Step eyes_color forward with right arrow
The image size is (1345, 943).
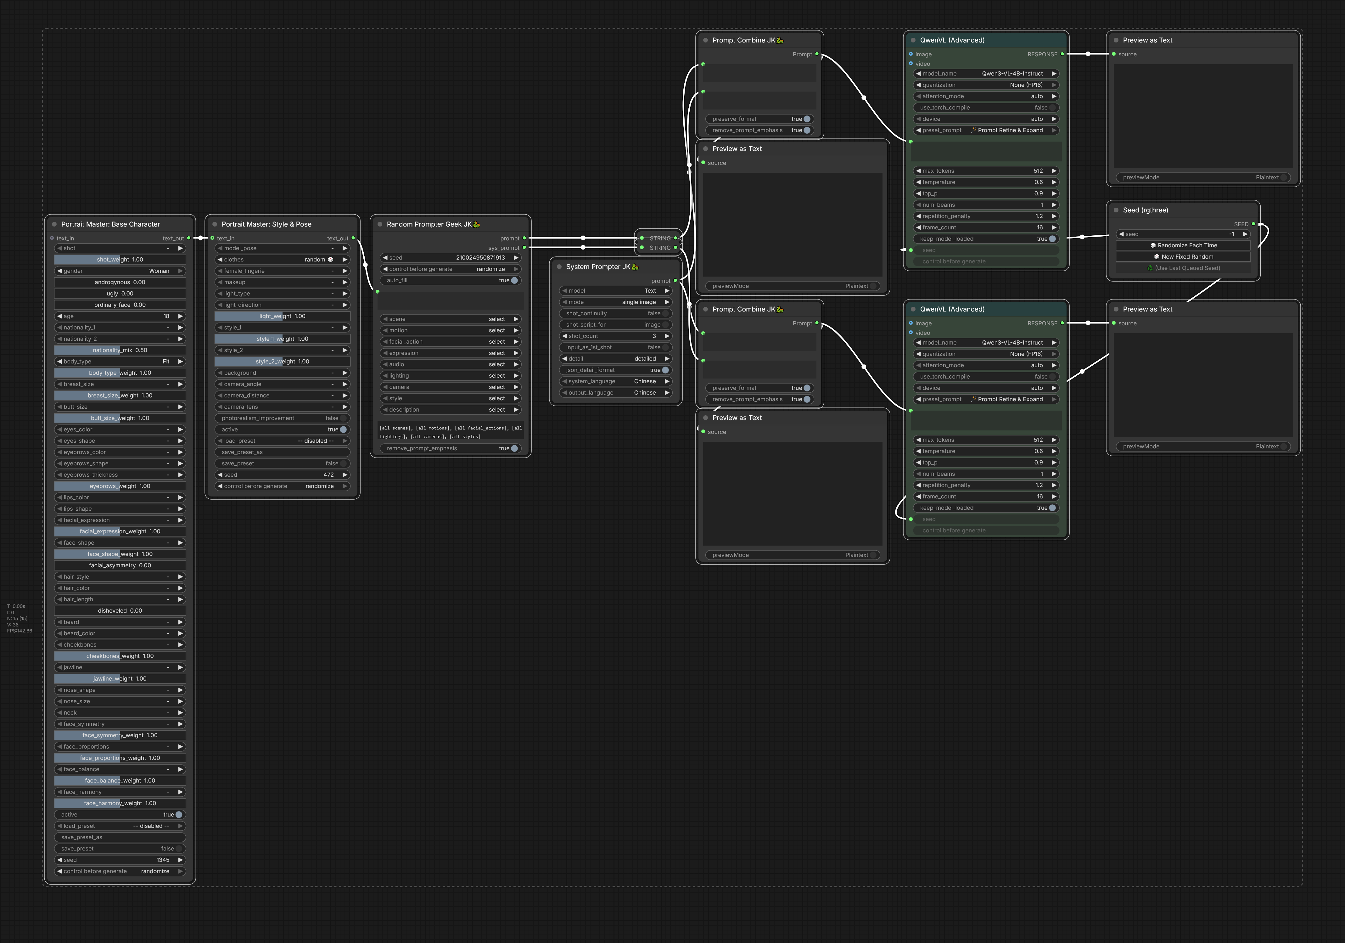tap(180, 429)
